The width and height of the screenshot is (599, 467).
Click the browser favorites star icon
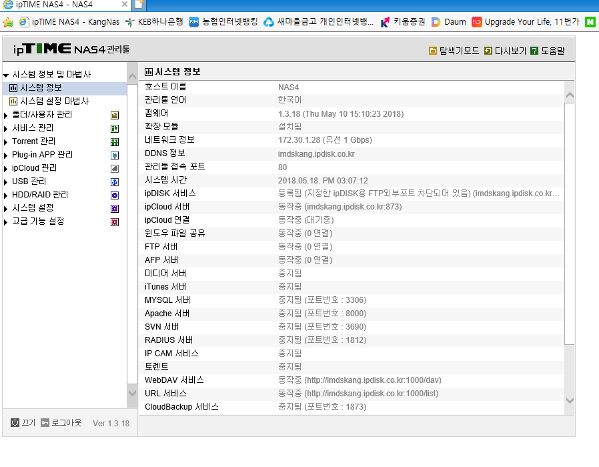7,22
